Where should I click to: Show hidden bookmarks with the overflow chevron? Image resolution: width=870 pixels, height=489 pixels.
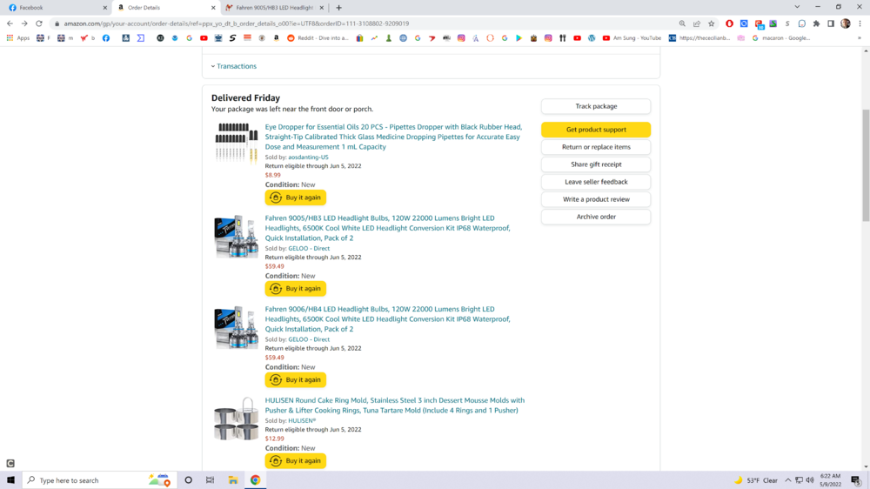tap(859, 38)
